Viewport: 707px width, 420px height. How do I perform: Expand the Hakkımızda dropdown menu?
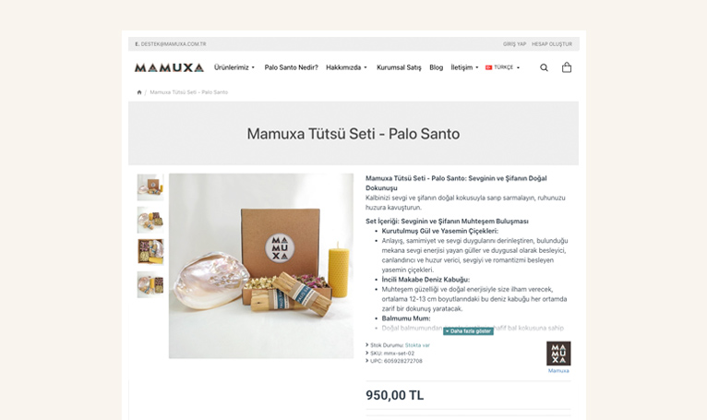tap(346, 67)
